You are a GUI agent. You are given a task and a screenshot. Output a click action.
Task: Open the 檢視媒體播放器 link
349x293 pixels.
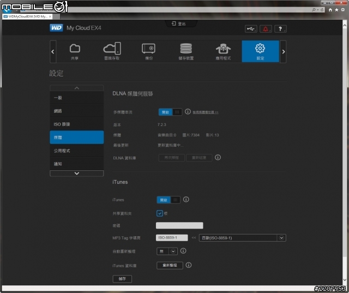206,112
